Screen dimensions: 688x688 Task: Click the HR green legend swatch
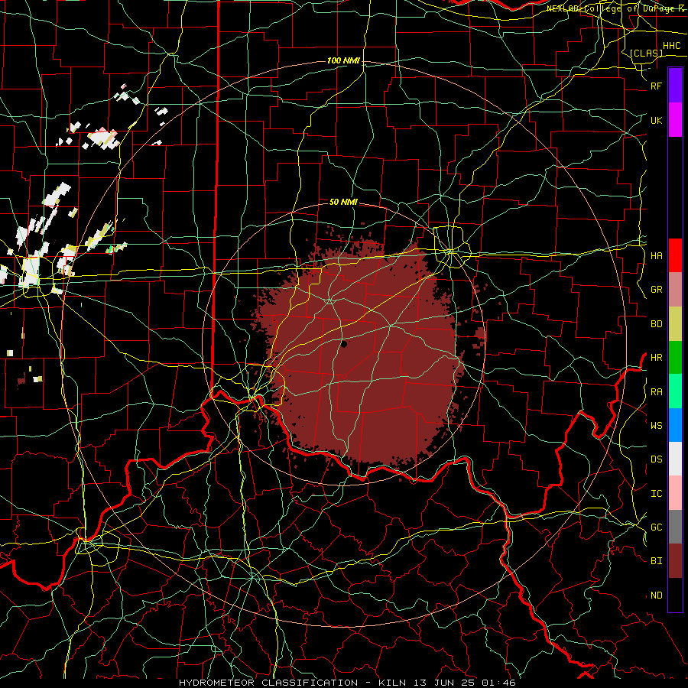(x=675, y=358)
